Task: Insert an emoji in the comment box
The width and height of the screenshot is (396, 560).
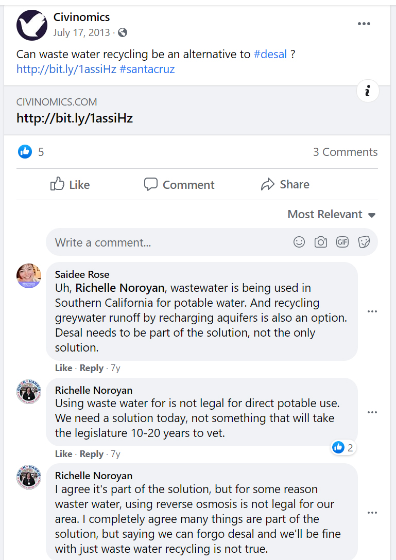Action: (299, 242)
